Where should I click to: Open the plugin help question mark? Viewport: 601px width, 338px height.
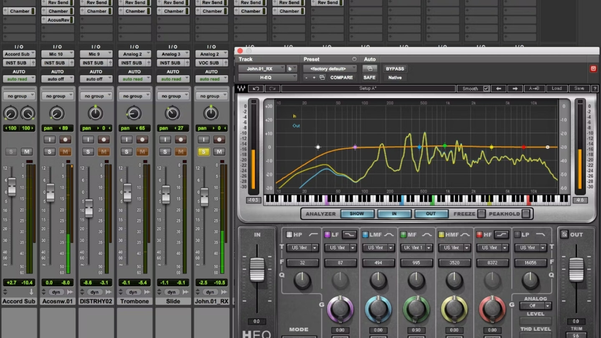(x=594, y=88)
